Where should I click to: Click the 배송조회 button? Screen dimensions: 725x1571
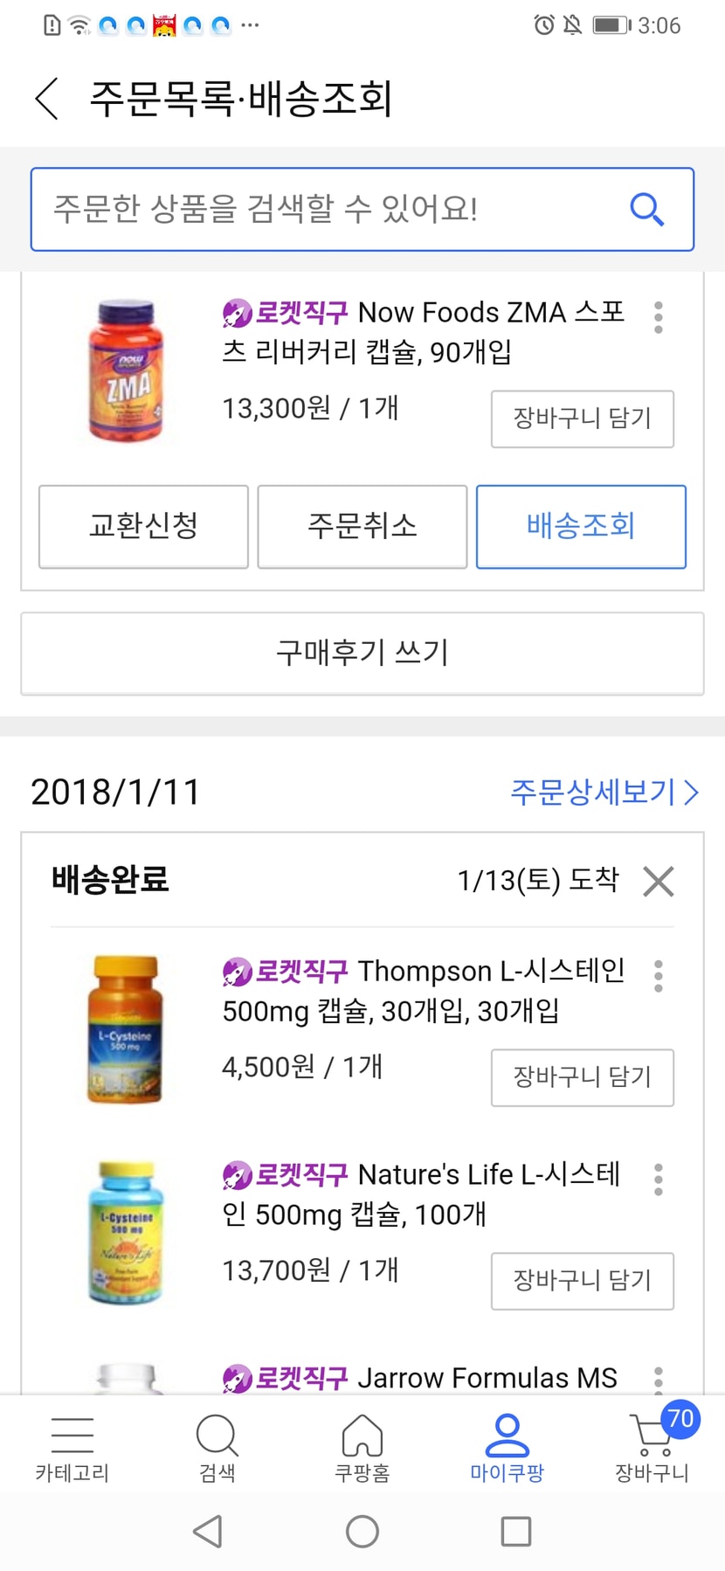[x=581, y=526]
